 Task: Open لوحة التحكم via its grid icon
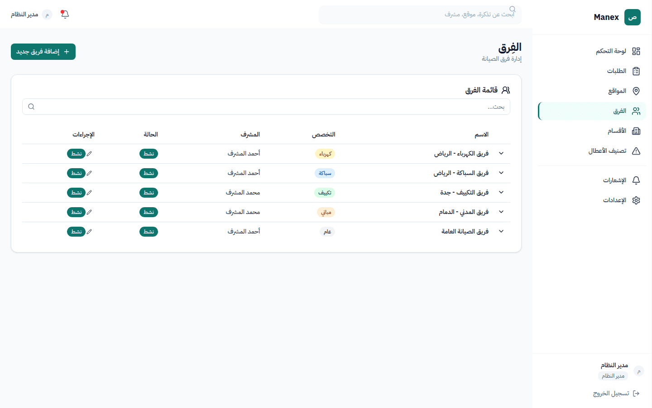tap(636, 51)
